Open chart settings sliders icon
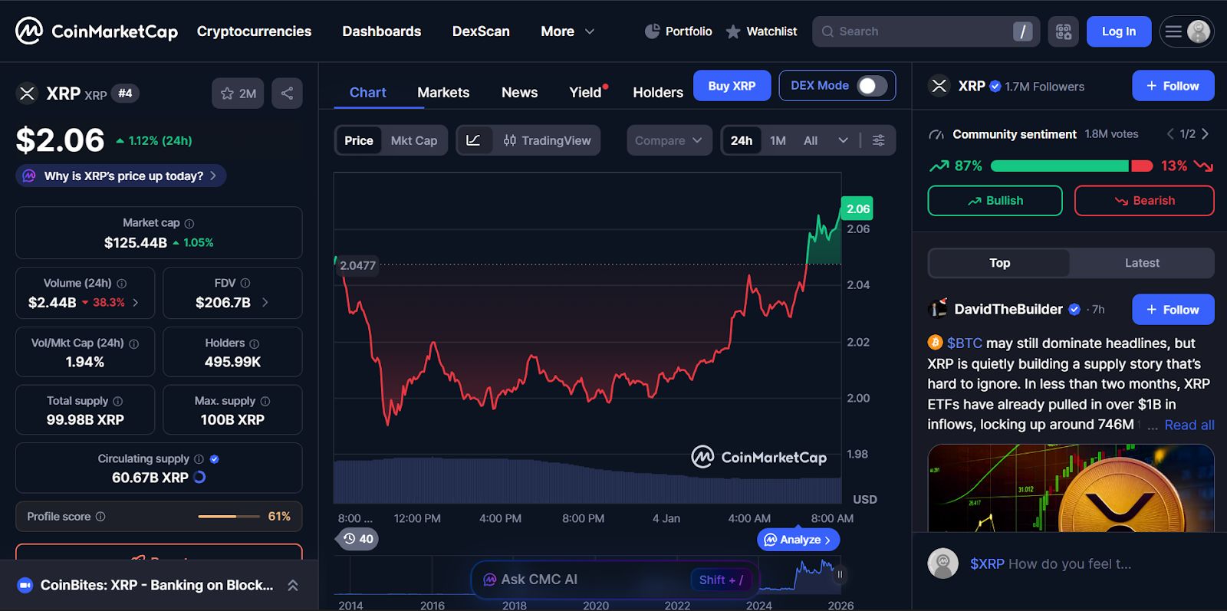Screen dimensions: 1227x611 tap(879, 140)
